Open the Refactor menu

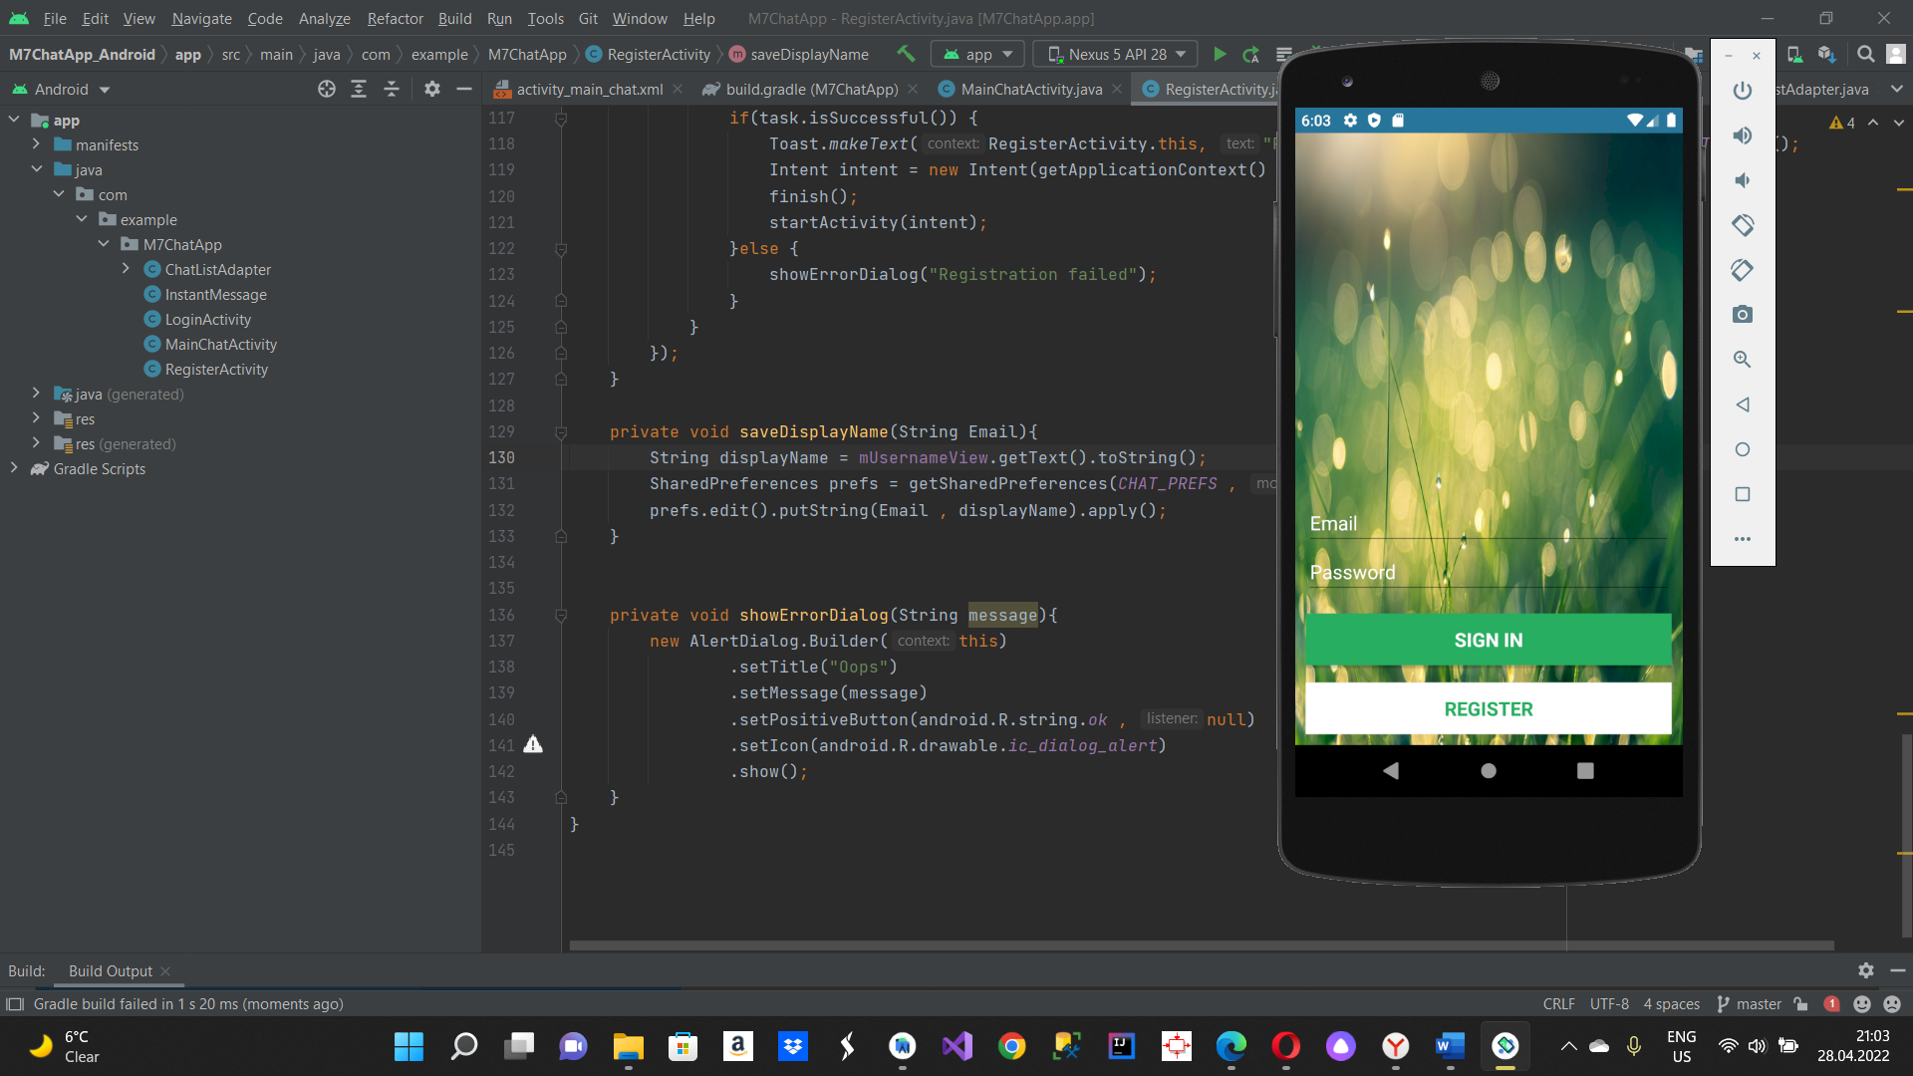pos(395,18)
